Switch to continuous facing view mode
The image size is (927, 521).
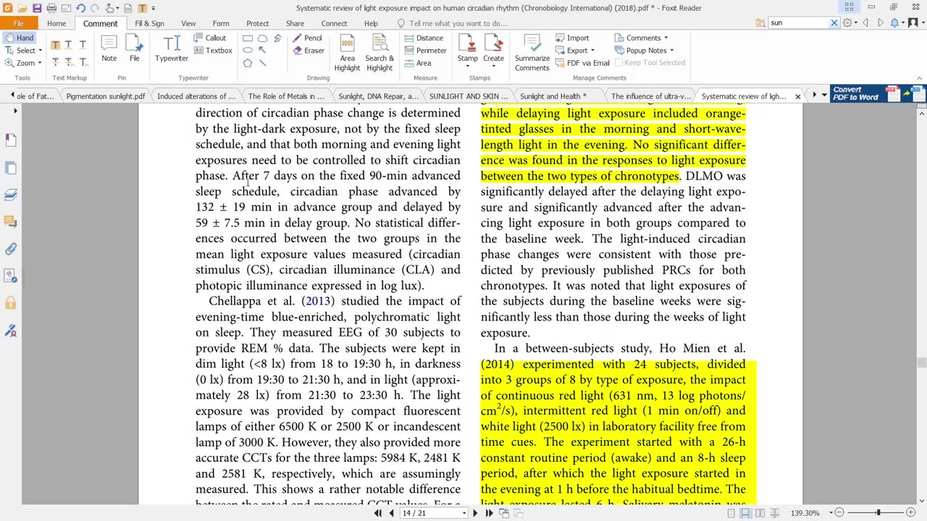774,513
